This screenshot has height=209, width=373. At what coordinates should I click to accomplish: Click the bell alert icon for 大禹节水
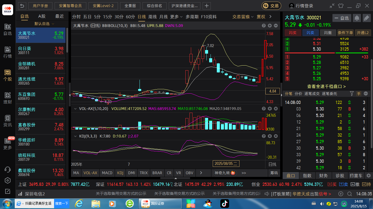(357, 18)
